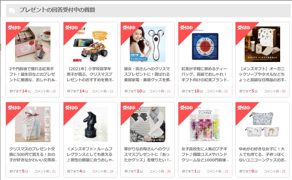Open the 【2021年】小学校高学年男子 question link
292x180 pixels.
tap(90, 74)
